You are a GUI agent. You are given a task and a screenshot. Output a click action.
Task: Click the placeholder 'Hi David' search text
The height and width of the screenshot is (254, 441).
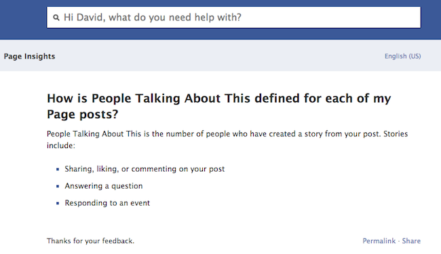153,18
